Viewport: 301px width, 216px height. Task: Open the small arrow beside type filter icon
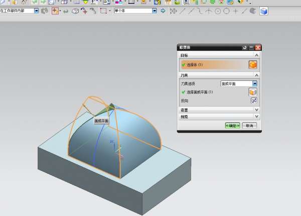click(x=60, y=11)
